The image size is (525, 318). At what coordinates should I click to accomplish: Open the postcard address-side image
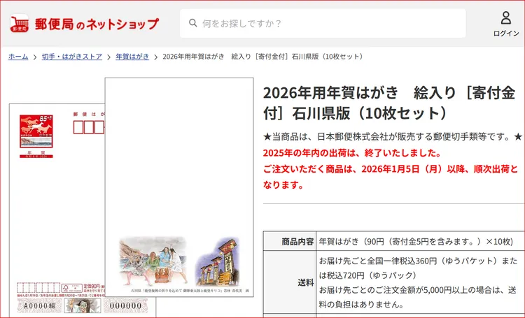pos(56,210)
